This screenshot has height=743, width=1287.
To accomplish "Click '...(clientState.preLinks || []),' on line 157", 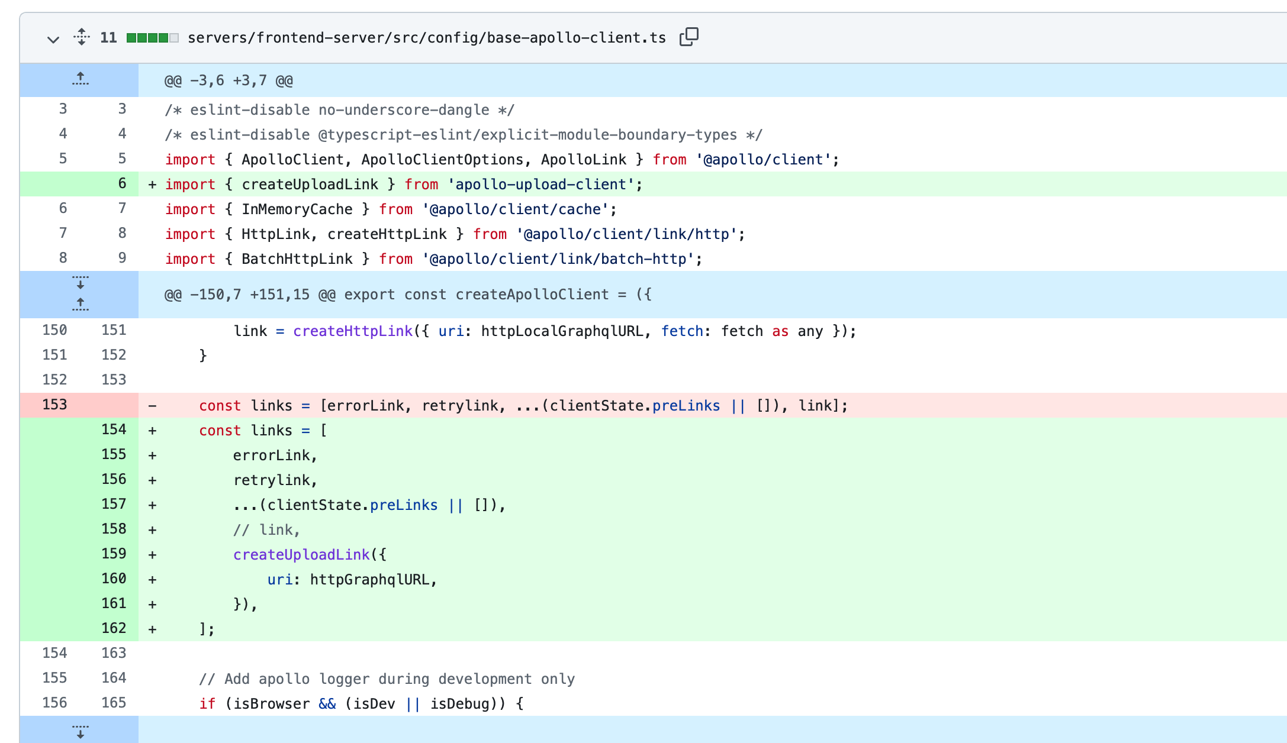I will [369, 505].
